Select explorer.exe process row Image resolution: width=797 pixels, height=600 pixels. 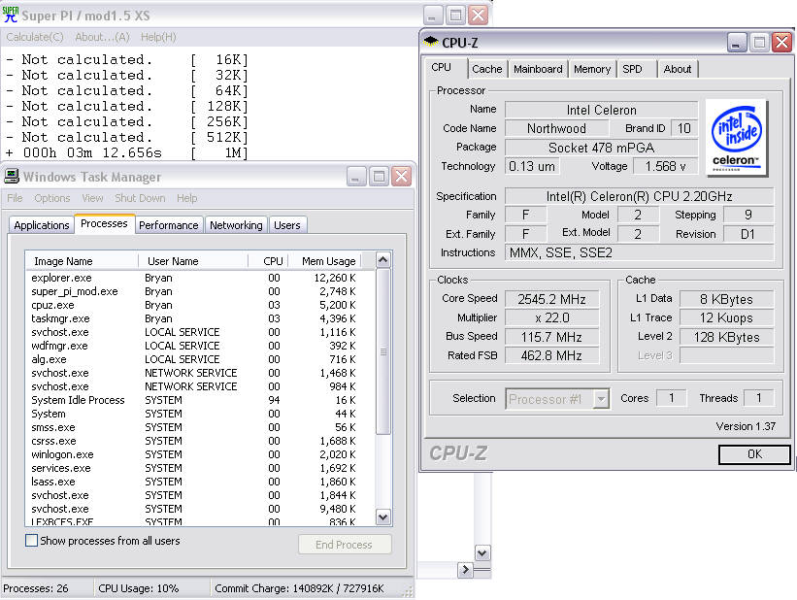point(200,278)
